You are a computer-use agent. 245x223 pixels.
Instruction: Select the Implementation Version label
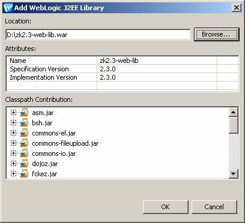pos(43,77)
